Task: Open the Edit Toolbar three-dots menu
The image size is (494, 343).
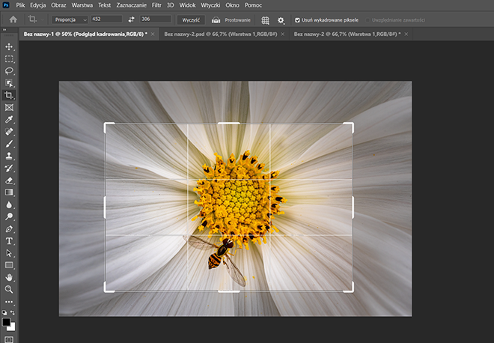Action: tap(9, 302)
